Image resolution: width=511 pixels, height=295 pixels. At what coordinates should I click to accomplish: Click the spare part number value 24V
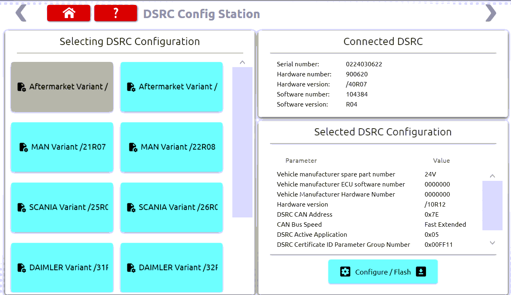[x=430, y=174]
